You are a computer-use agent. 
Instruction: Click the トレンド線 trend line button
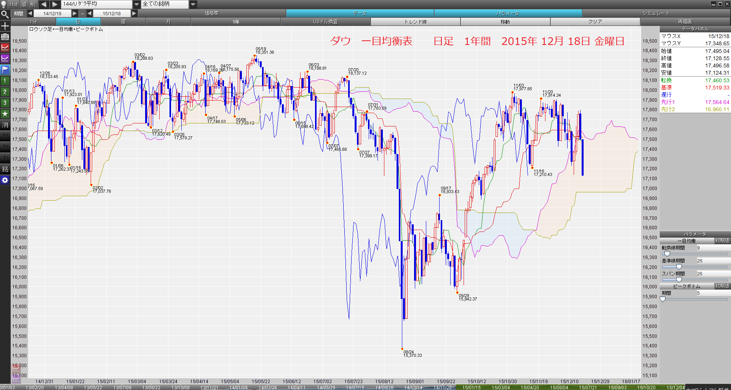click(x=416, y=22)
